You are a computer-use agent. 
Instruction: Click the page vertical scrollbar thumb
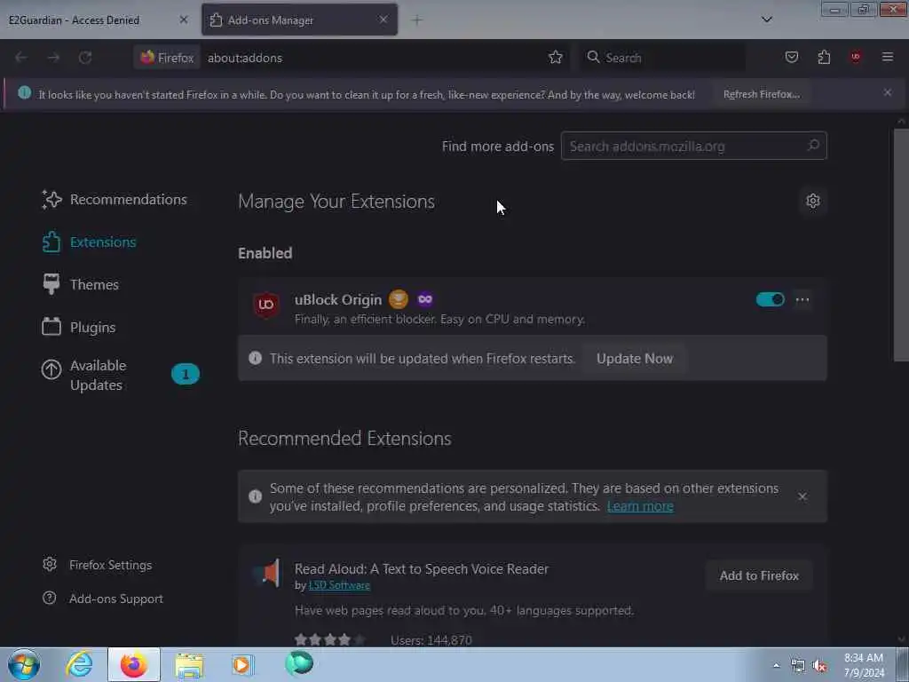[901, 245]
